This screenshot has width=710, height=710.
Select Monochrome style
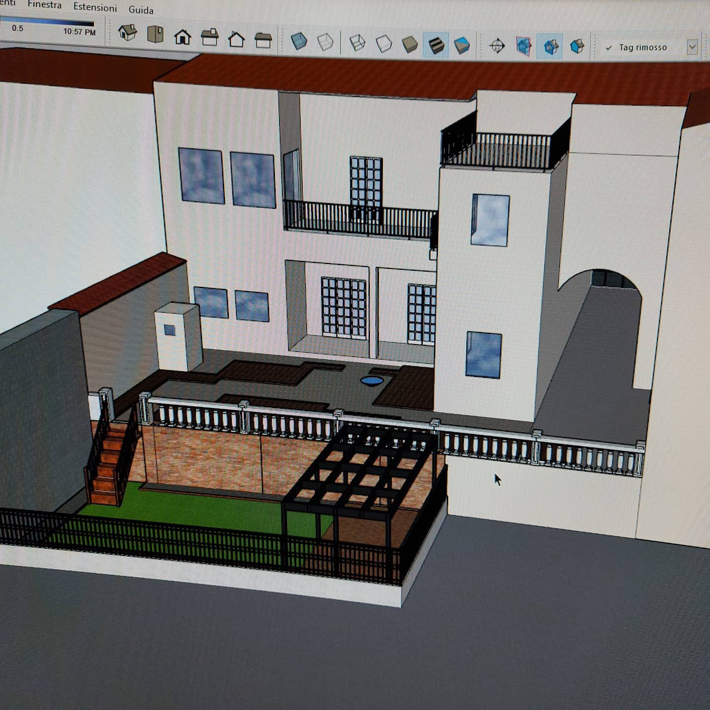(x=462, y=45)
